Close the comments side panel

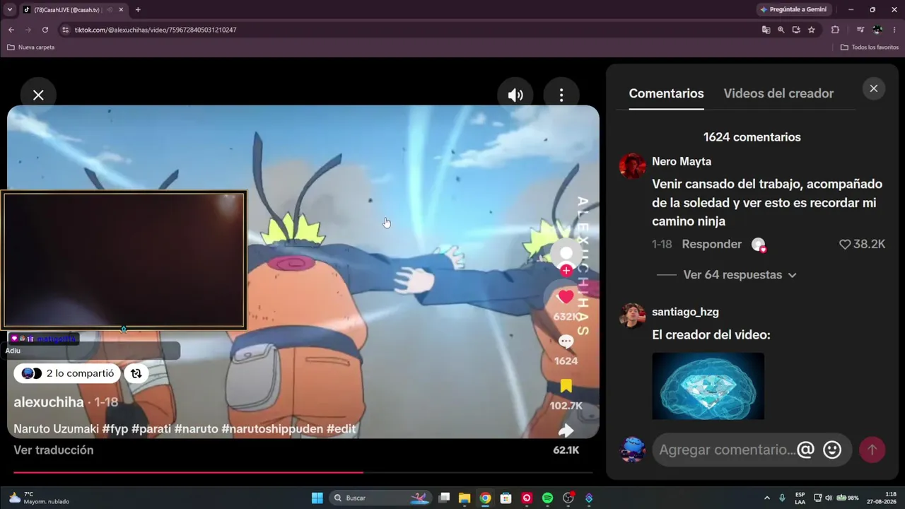(874, 88)
